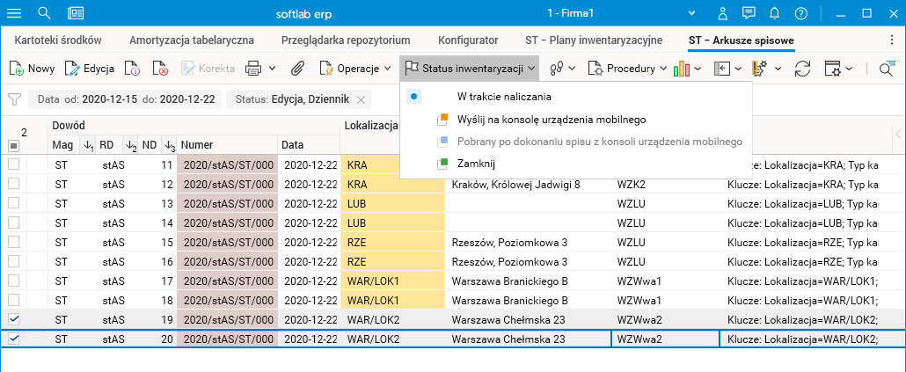Expand the view settings dropdown arrow
The width and height of the screenshot is (906, 372).
click(x=848, y=69)
